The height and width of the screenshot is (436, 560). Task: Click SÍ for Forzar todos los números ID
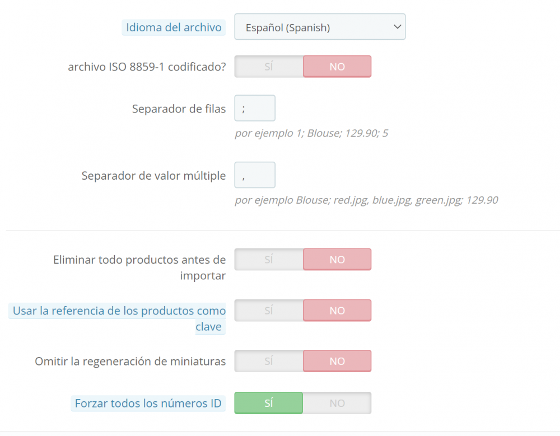pyautogui.click(x=269, y=403)
